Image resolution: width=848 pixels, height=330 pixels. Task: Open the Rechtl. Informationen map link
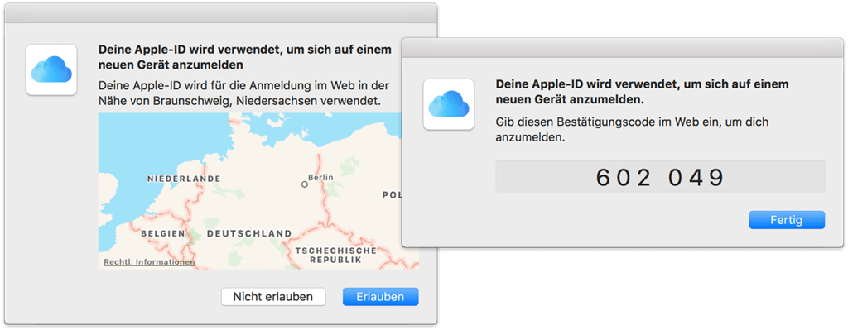(x=149, y=262)
